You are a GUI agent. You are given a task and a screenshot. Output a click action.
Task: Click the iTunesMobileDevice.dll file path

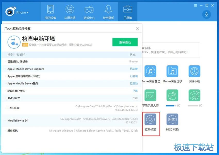click(x=99, y=119)
